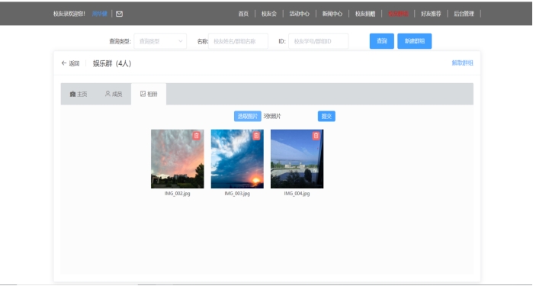Select the 相册 tab

pyautogui.click(x=149, y=94)
